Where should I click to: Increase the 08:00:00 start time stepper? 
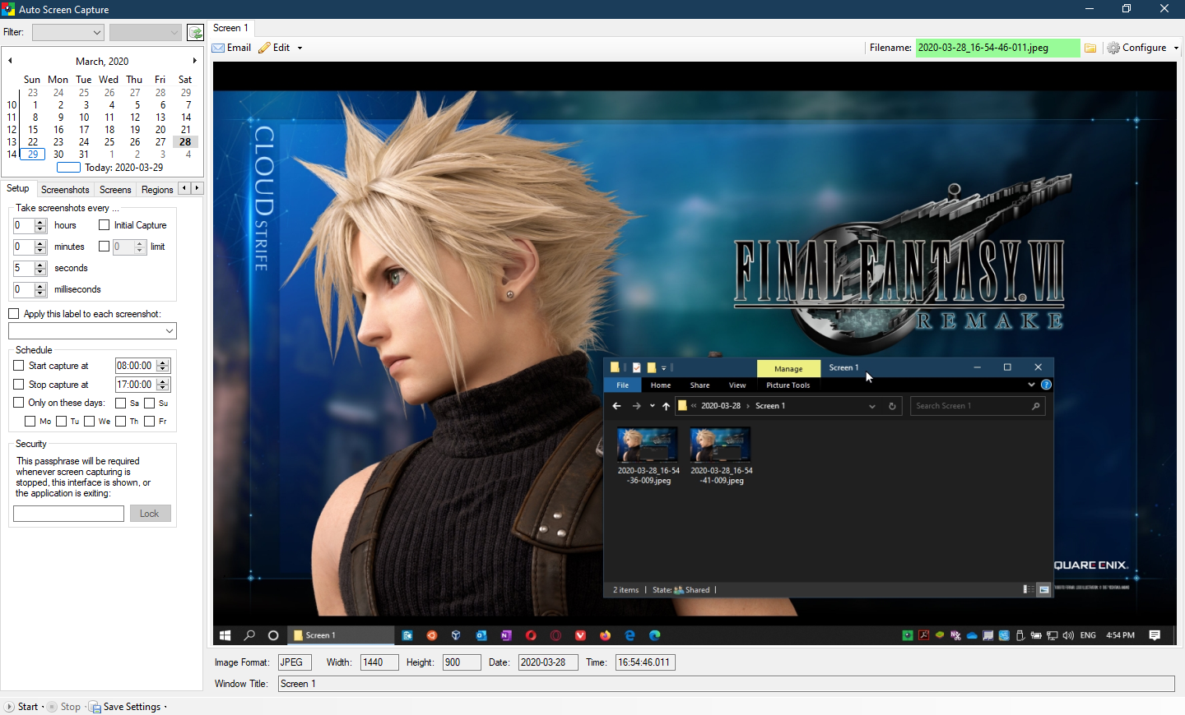pos(163,362)
